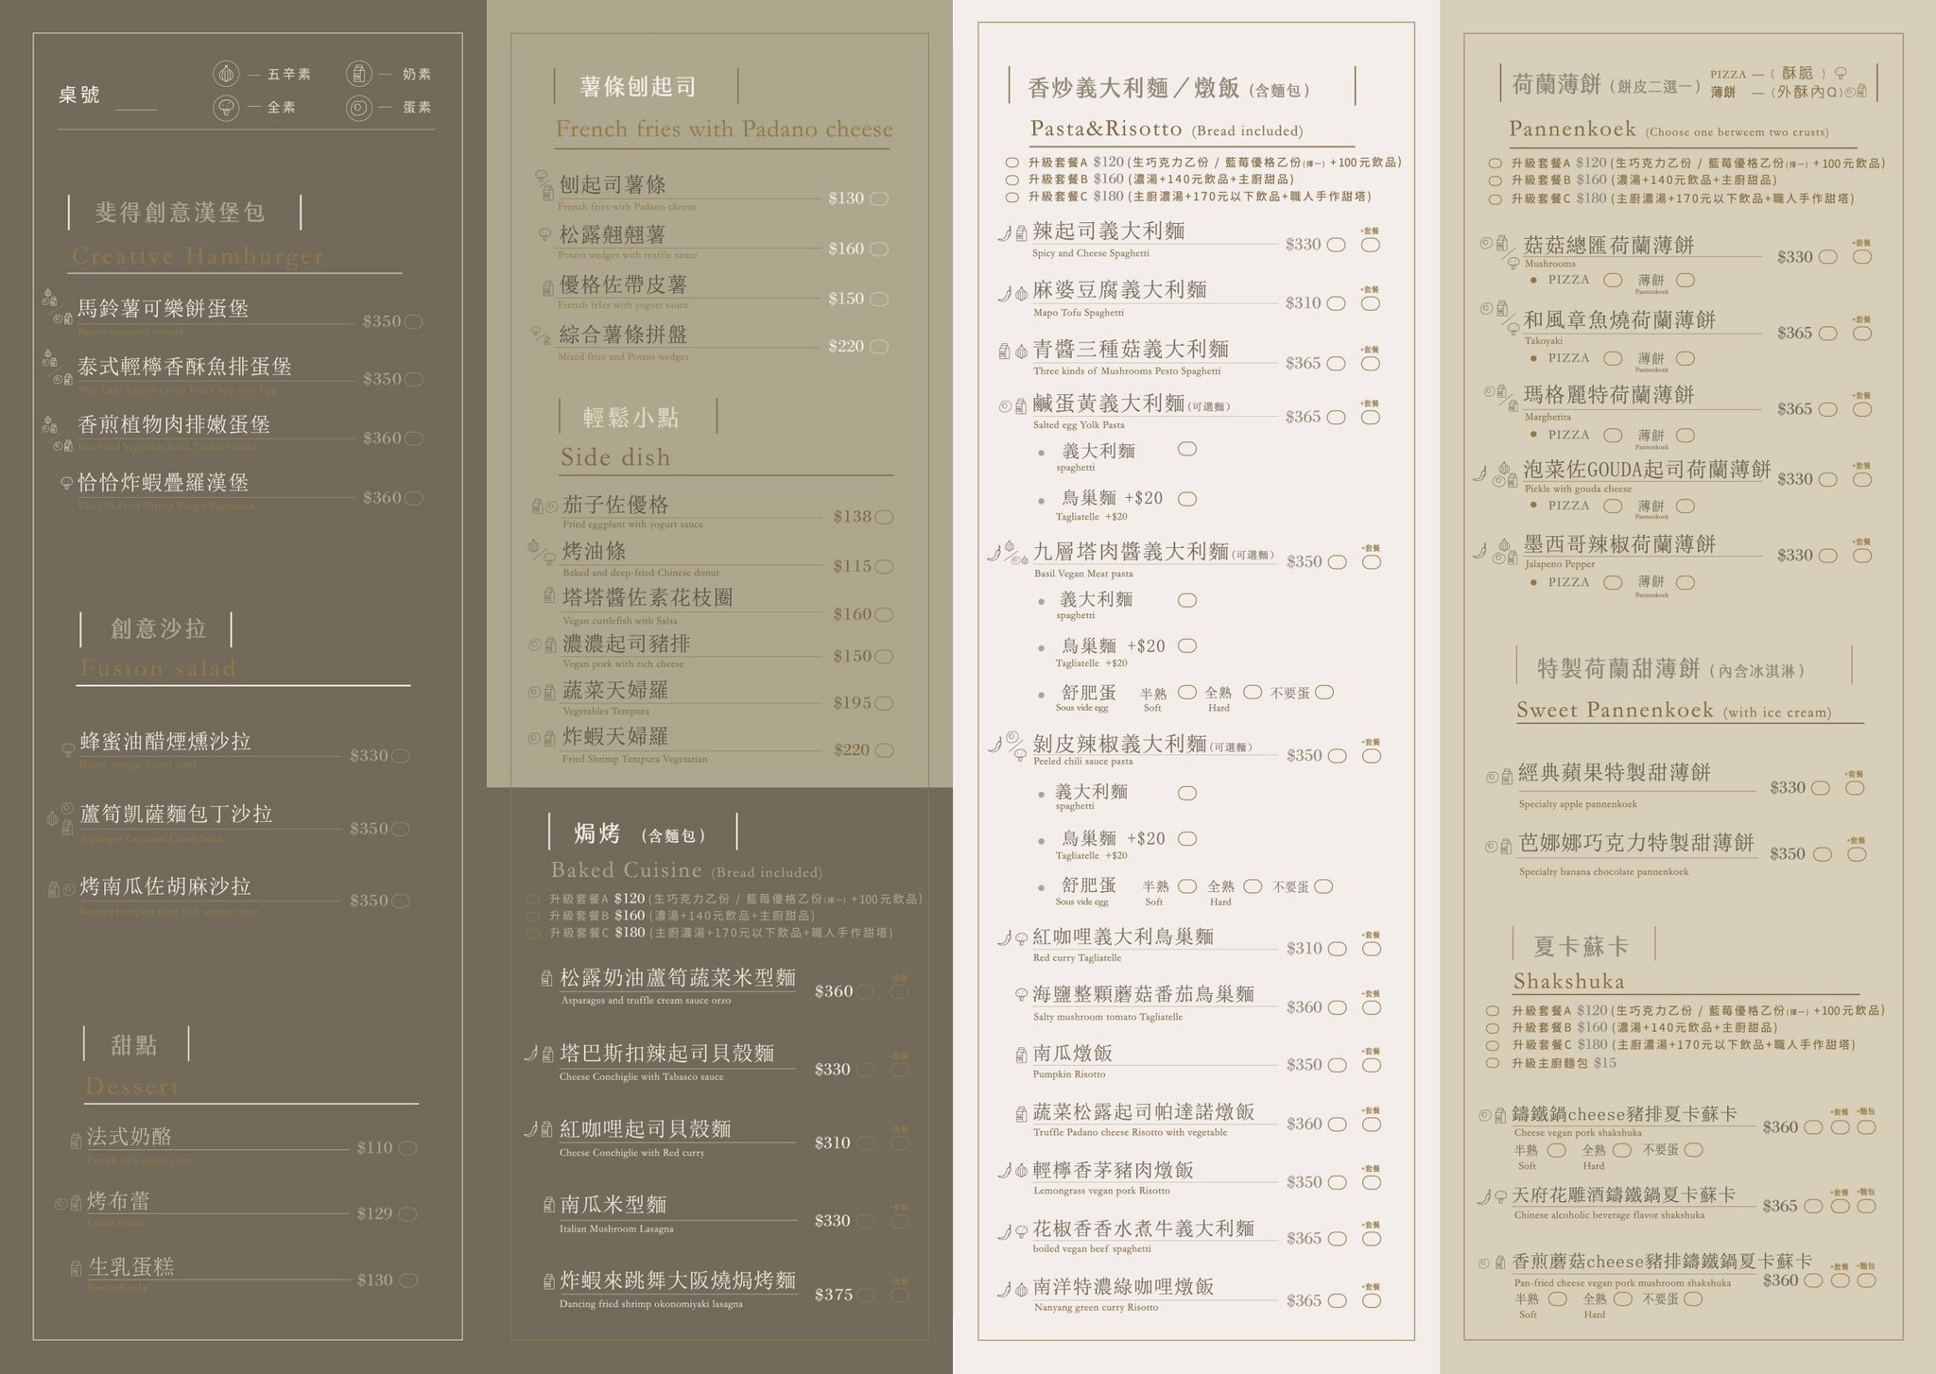
Task: Check the box for 法式奶酪 $110
Action: (x=407, y=1148)
